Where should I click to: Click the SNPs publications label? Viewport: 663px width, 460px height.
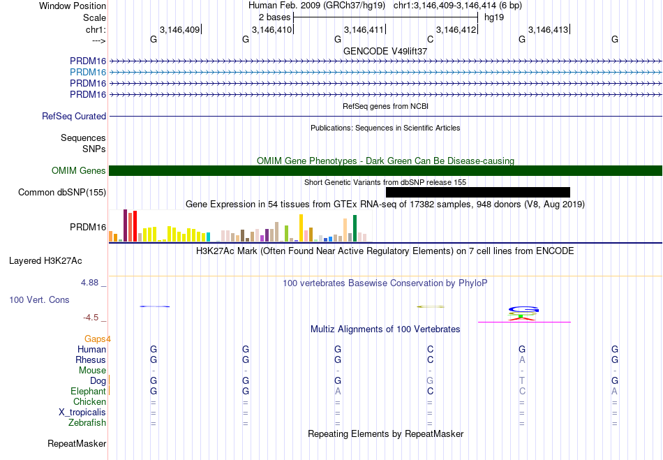point(94,149)
